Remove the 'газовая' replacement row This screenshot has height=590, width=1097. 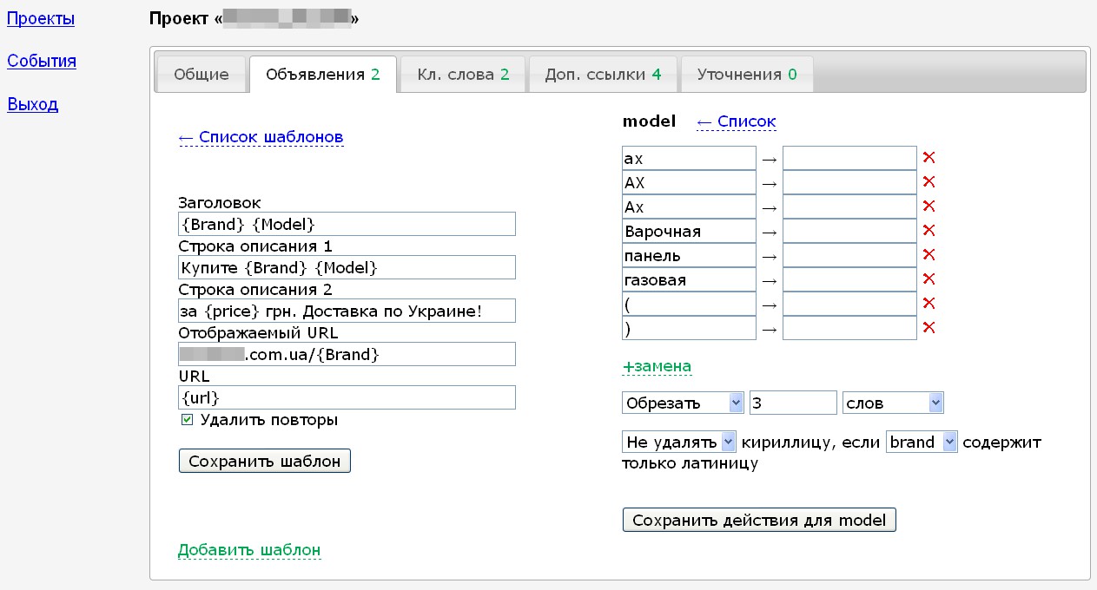point(928,279)
